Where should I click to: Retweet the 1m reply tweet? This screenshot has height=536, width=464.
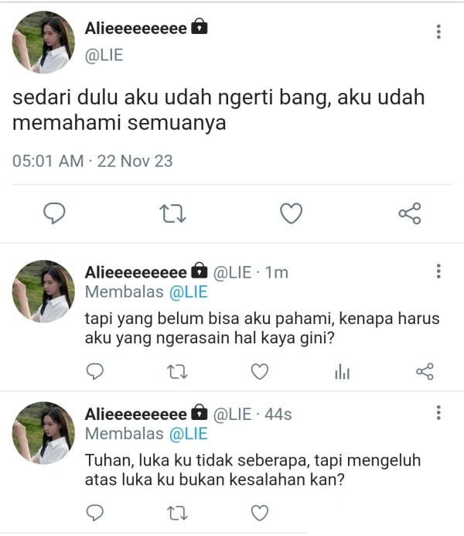click(177, 371)
